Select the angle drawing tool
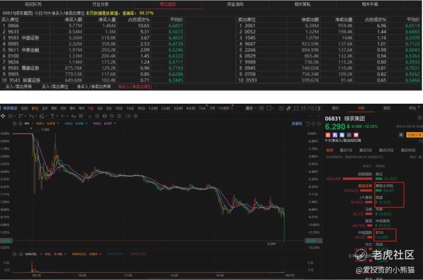This screenshot has height=280, width=423. pyautogui.click(x=90, y=116)
